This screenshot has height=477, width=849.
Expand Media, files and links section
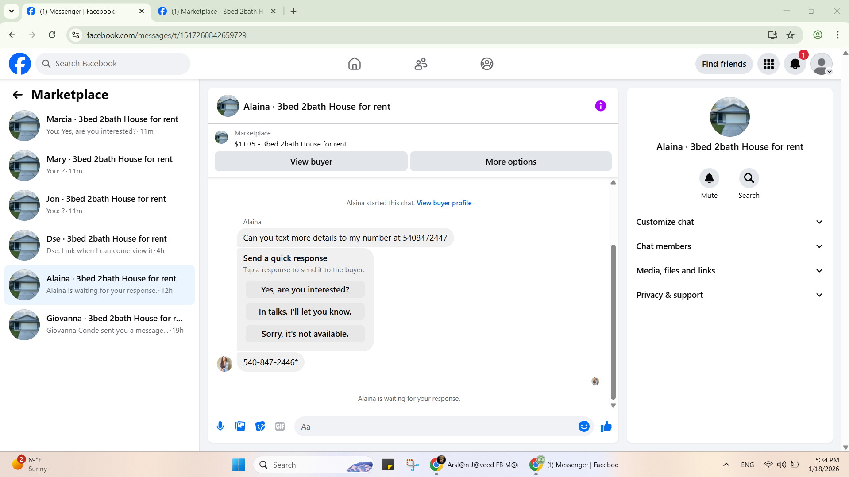point(729,271)
